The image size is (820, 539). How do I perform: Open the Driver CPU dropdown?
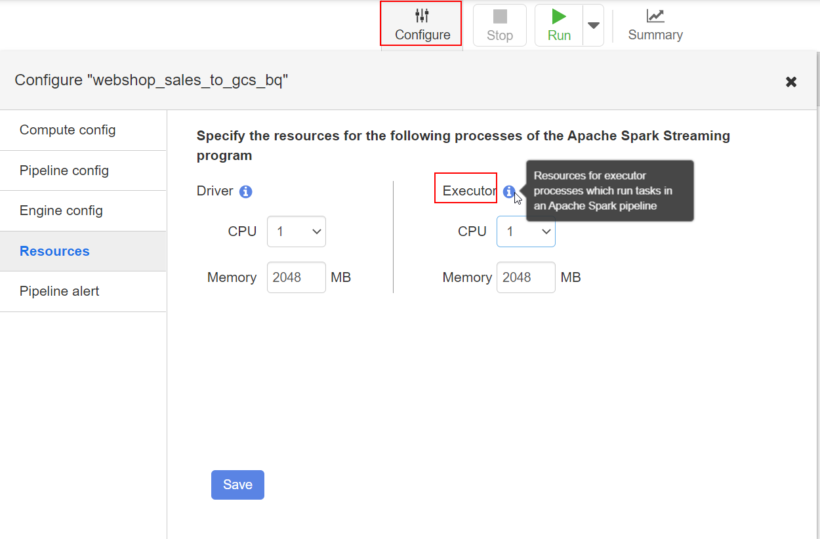[297, 231]
